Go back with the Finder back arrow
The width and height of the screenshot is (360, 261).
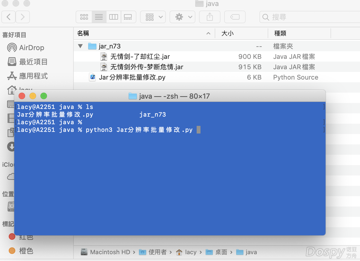pos(8,17)
